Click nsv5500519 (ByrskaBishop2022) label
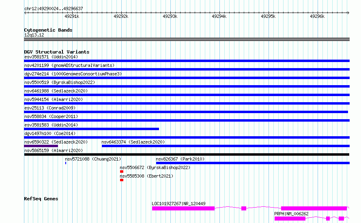This screenshot has width=361, height=223. point(60,82)
